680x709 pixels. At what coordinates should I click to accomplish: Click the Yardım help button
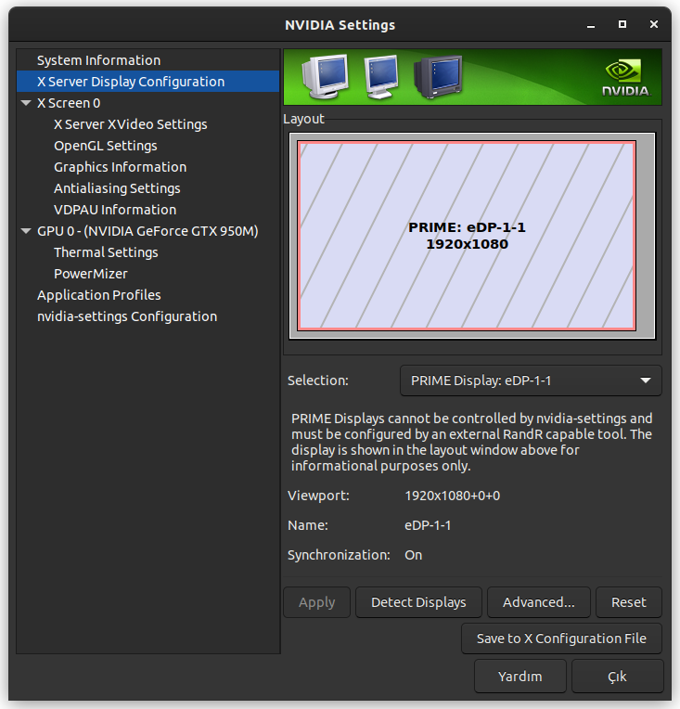(520, 677)
